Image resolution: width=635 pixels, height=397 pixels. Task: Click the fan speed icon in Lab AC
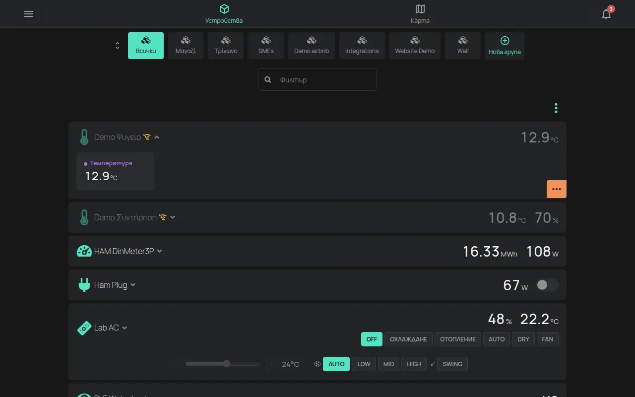(x=317, y=364)
